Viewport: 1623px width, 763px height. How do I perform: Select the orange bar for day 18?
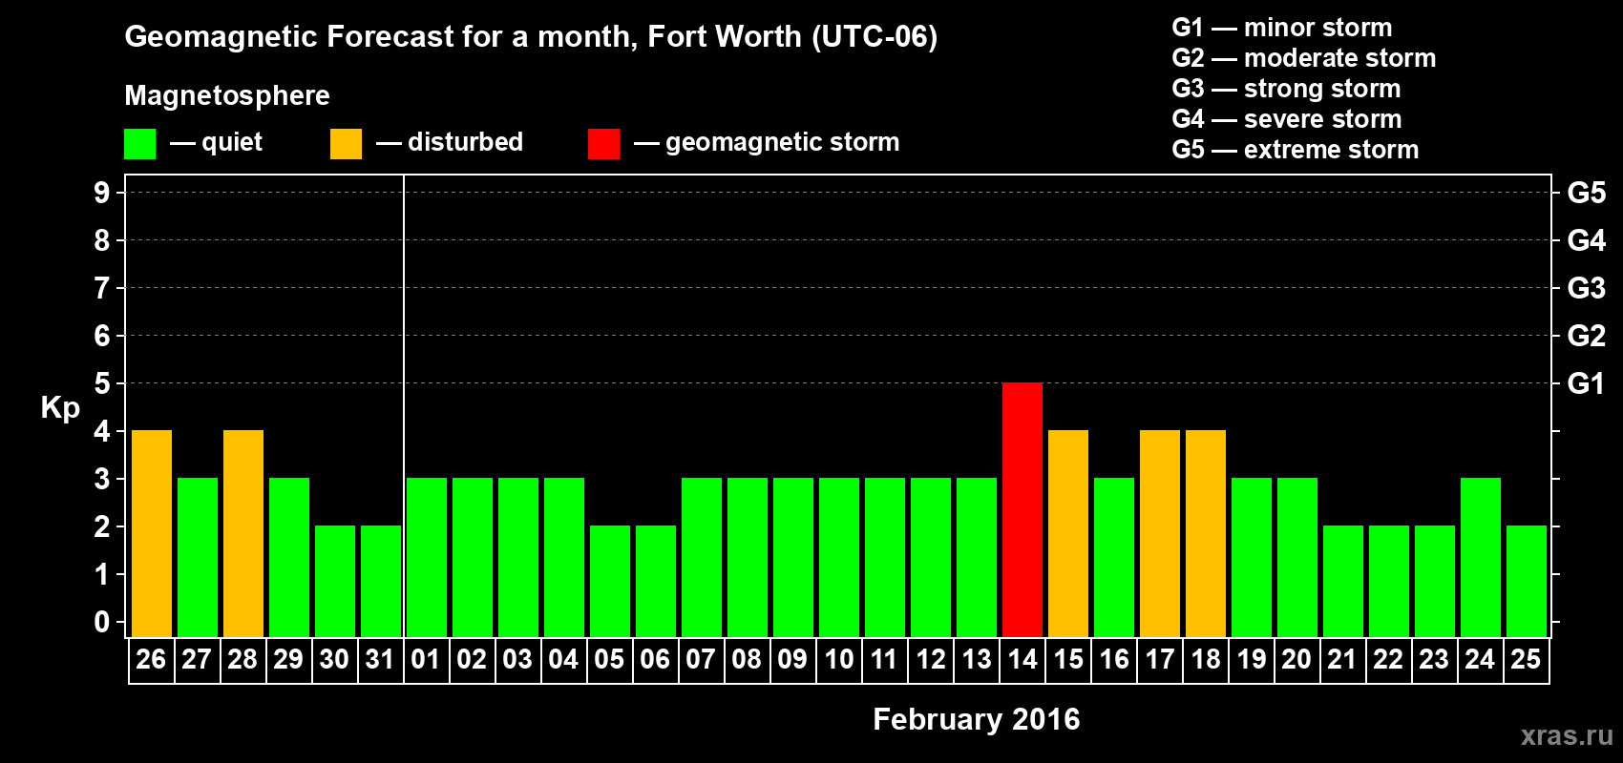pos(1206,533)
